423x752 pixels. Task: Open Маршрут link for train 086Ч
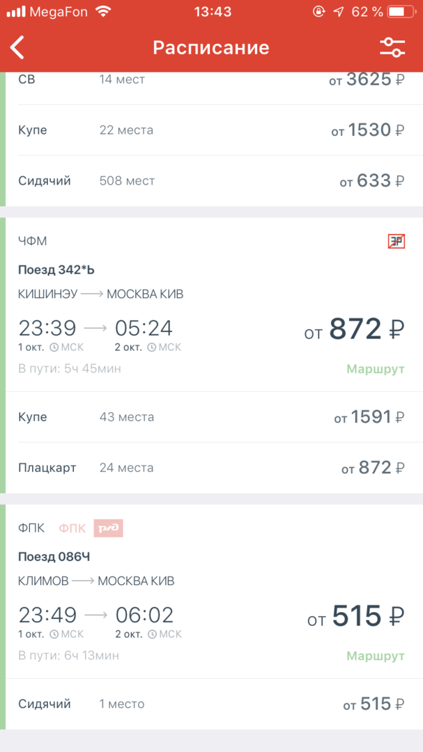(x=375, y=656)
